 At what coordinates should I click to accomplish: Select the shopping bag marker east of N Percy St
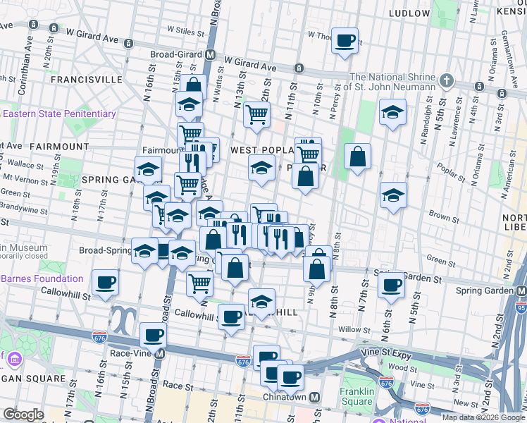tap(357, 159)
